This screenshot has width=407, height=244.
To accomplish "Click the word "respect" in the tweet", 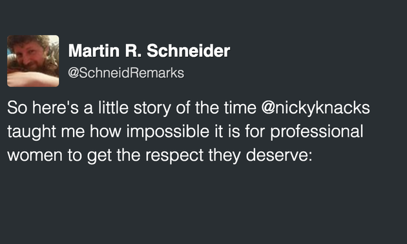I will tap(174, 156).
